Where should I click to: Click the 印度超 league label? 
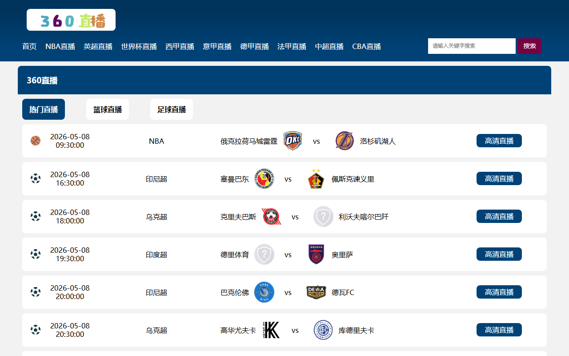pos(156,255)
